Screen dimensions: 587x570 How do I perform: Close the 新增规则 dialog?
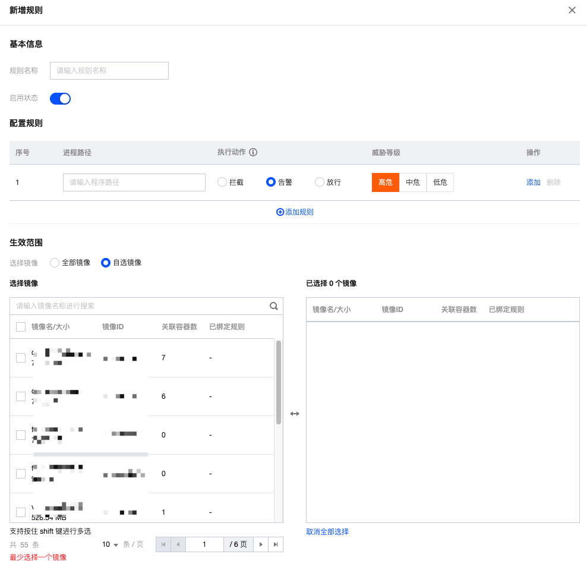click(x=572, y=10)
